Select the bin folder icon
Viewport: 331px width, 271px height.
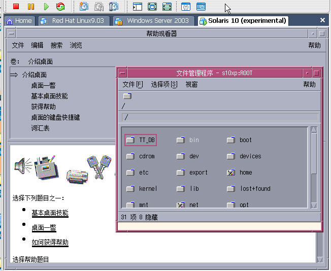(x=181, y=140)
